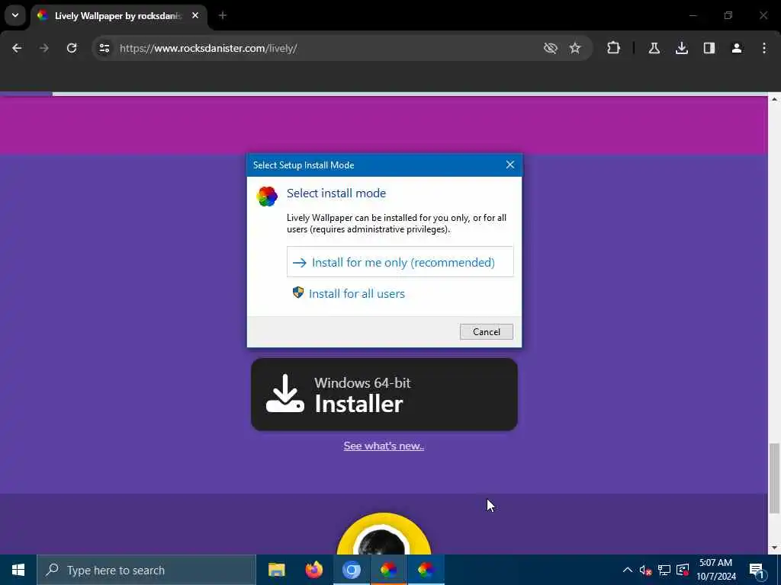The image size is (781, 585).
Task: Click the circular avatar image below the Installer button
Action: pos(384,534)
